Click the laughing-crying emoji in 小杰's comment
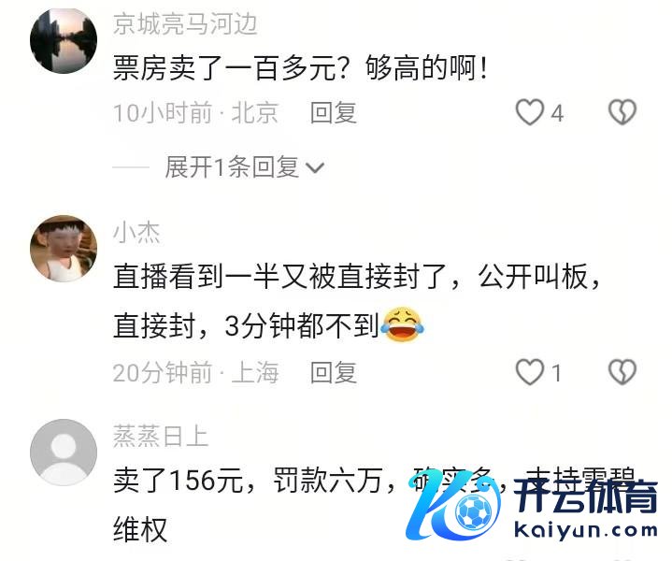 point(402,324)
